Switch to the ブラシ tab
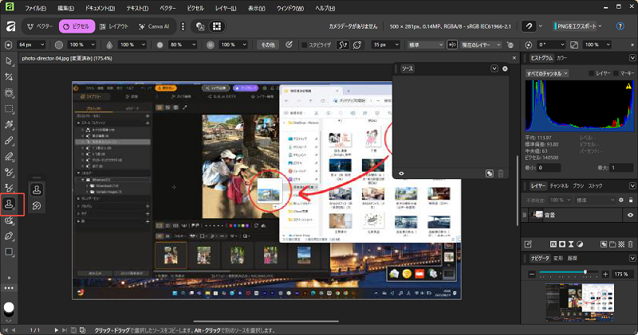Viewport: 638px width, 335px height. [x=578, y=185]
